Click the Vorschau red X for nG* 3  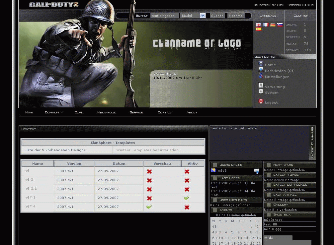[x=149, y=198]
